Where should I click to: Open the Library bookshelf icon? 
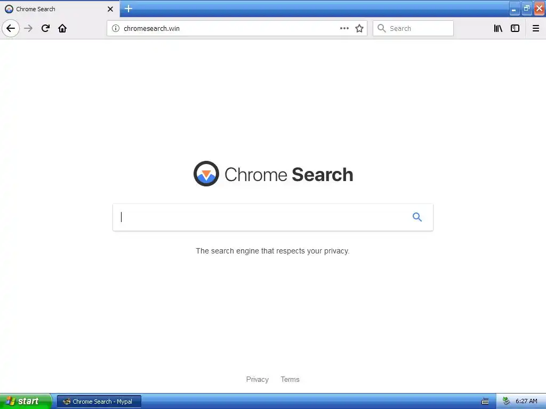[x=498, y=28]
